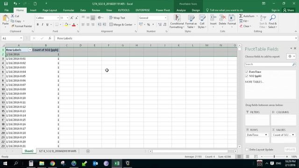Open the Row Labels filter dropdown
Screen dimensions: 299x168
pos(30,50)
